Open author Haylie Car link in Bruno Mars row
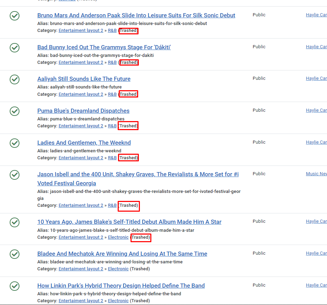This screenshot has width=327, height=305. point(316,15)
